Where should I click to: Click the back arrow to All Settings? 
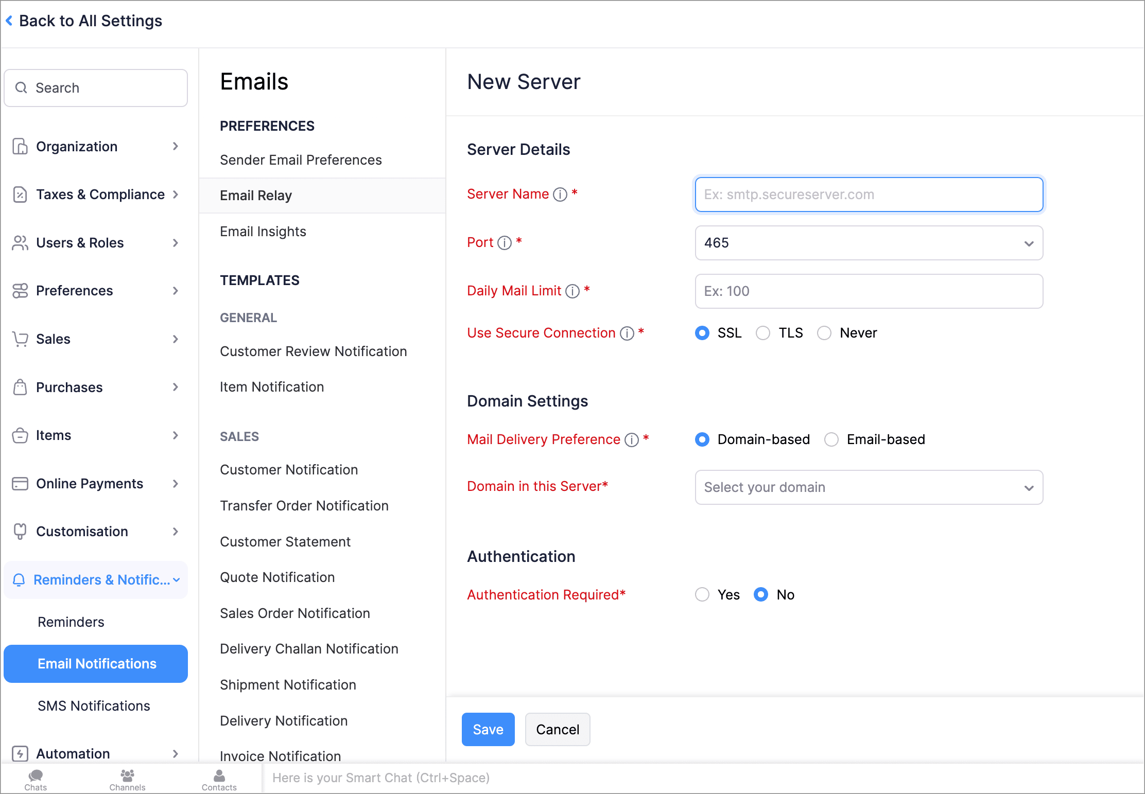pos(9,21)
